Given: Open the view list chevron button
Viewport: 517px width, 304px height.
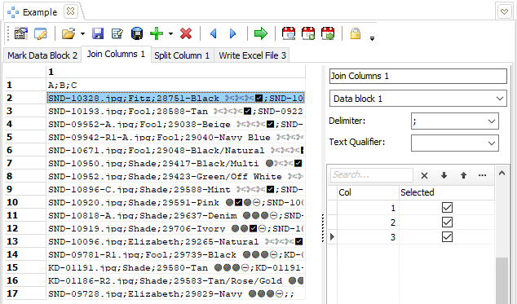Looking at the screenshot, I should [504, 12].
